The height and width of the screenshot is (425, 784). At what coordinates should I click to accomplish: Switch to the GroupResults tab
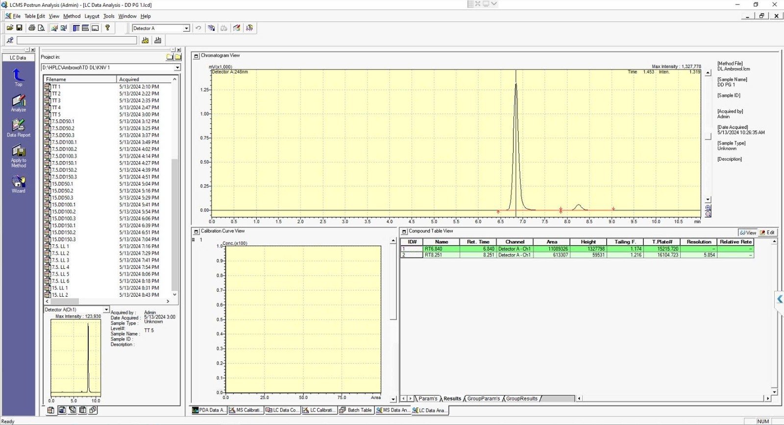tap(522, 399)
